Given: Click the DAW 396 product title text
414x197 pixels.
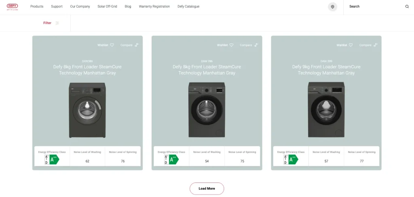Looking at the screenshot, I should pyautogui.click(x=207, y=70).
